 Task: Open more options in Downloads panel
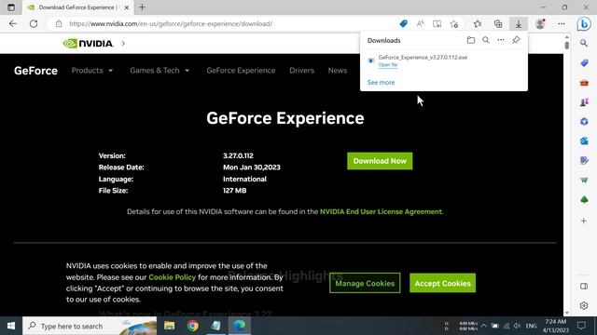pyautogui.click(x=501, y=40)
